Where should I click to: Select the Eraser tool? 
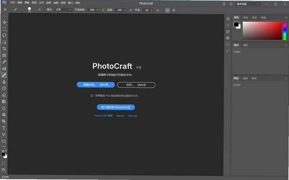point(4,95)
